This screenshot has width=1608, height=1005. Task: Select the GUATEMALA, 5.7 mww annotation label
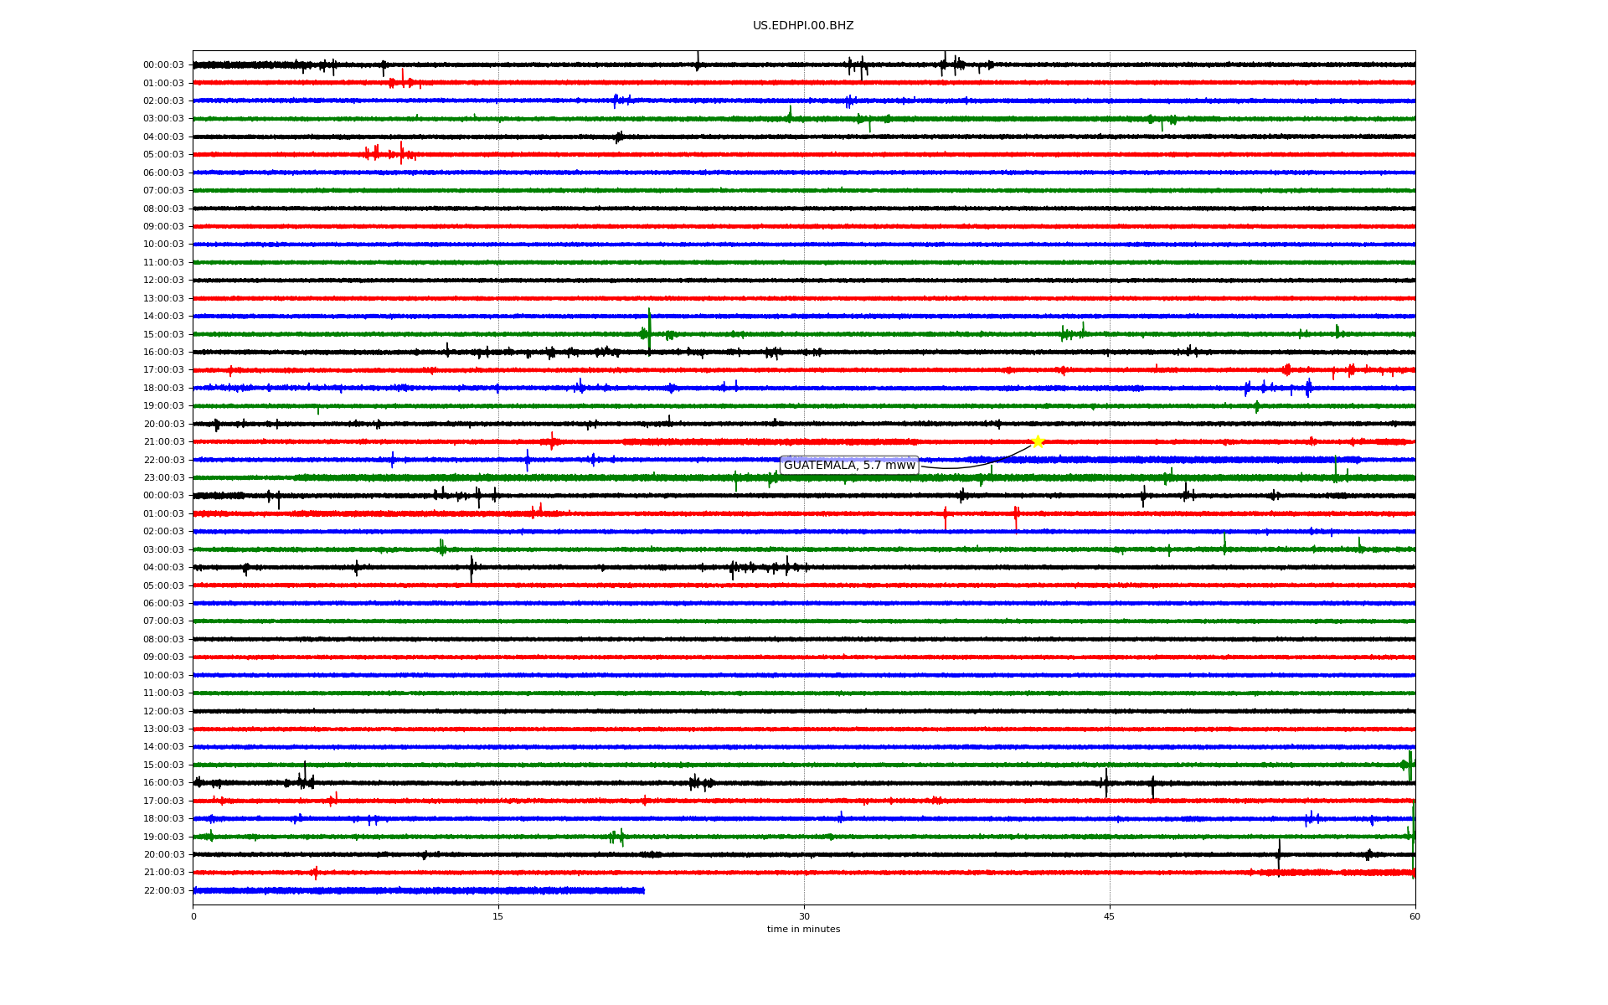[849, 466]
